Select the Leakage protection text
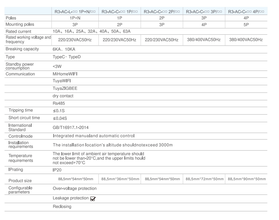The height and width of the screenshot is (220, 279). 71,198
